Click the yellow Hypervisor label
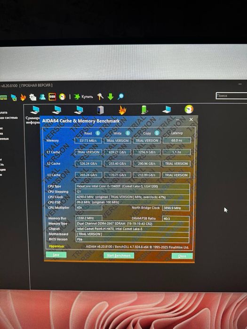The image size is (247, 329). click(x=57, y=246)
